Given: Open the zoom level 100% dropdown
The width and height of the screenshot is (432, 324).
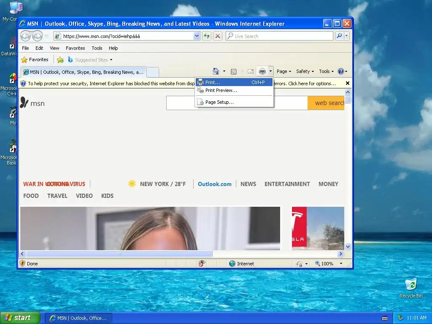Looking at the screenshot, I should click(341, 264).
